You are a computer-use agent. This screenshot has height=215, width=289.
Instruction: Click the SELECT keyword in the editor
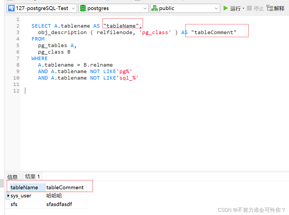[41, 26]
